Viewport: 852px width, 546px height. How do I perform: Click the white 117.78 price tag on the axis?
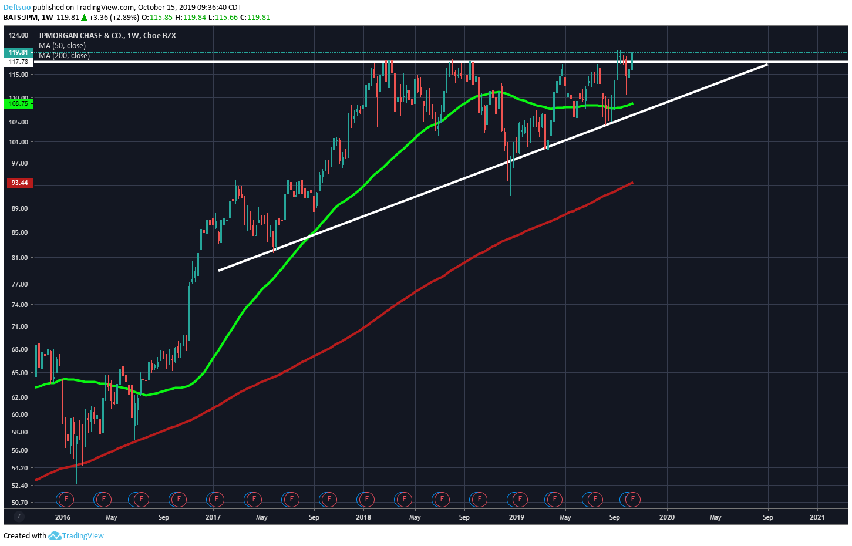tap(19, 62)
